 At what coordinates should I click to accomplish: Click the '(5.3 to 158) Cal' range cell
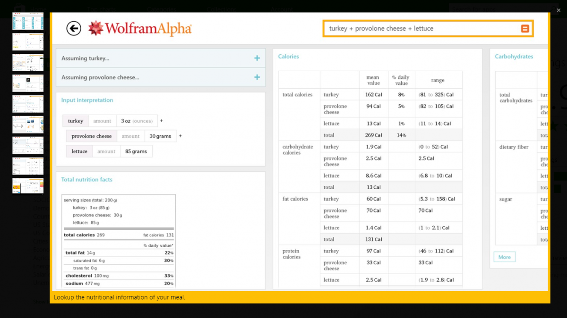(x=437, y=199)
